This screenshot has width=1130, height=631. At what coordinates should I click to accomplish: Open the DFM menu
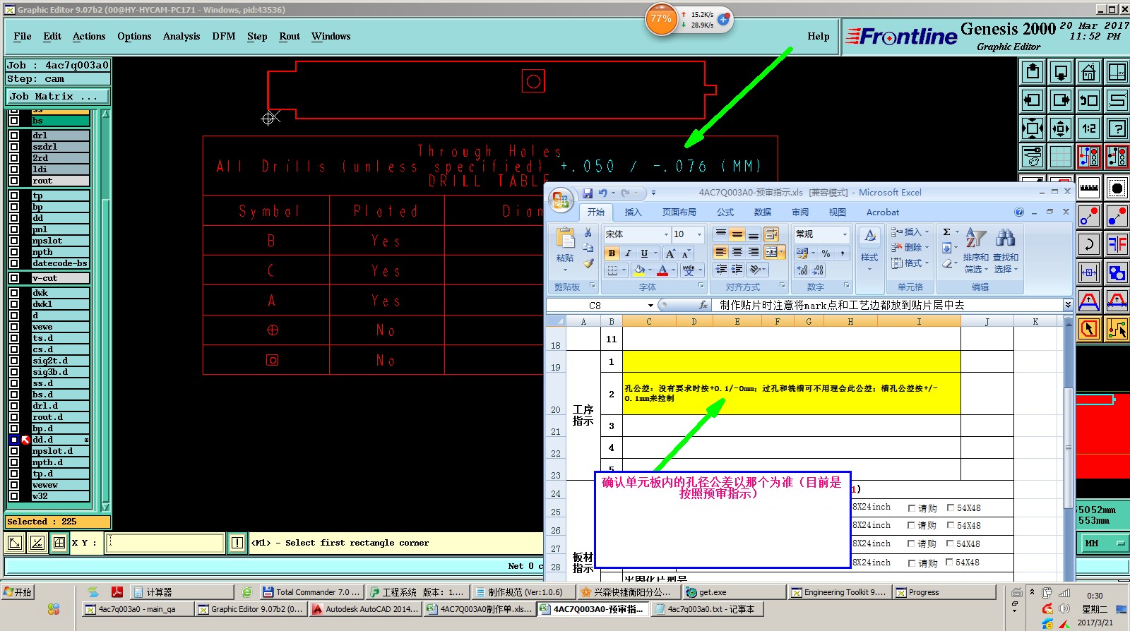pyautogui.click(x=224, y=37)
